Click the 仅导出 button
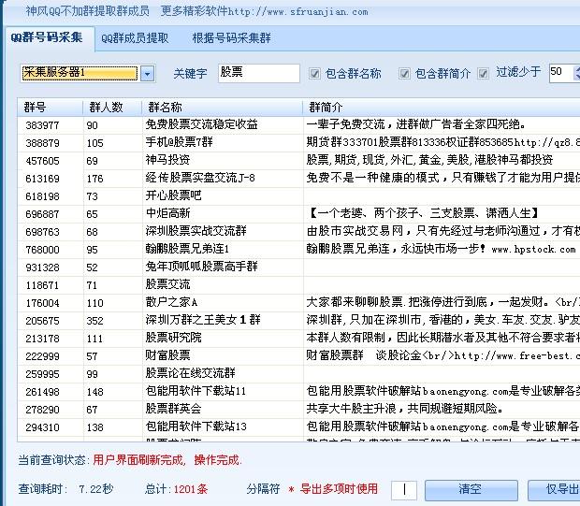This screenshot has width=580, height=506. point(561,489)
